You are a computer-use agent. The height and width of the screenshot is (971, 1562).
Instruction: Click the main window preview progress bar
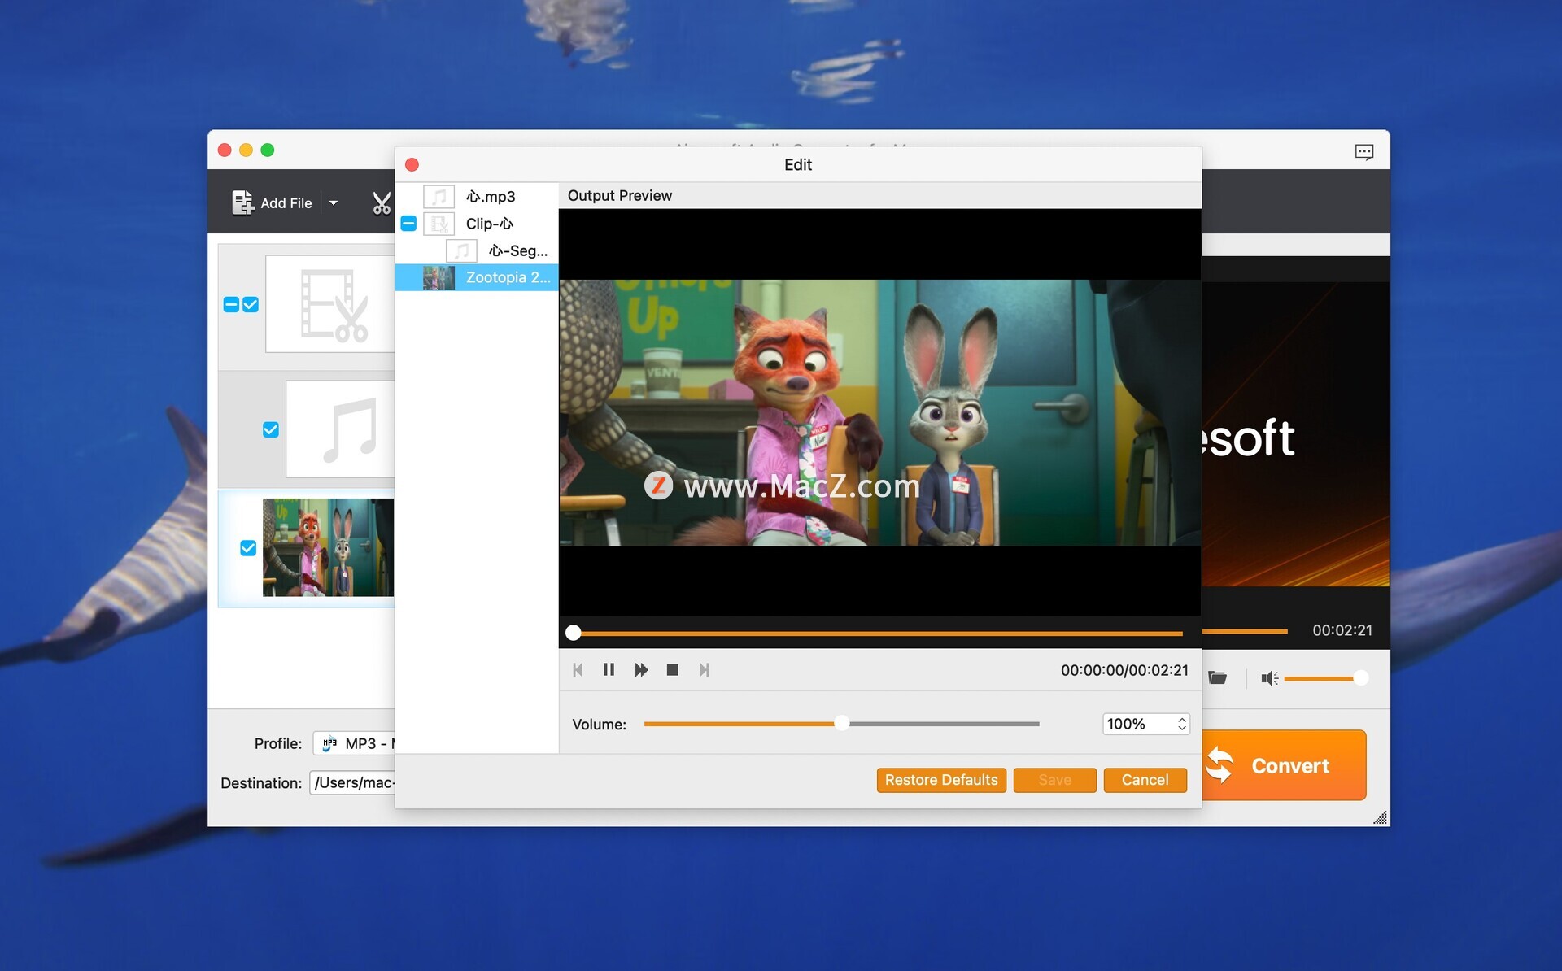tap(1245, 631)
